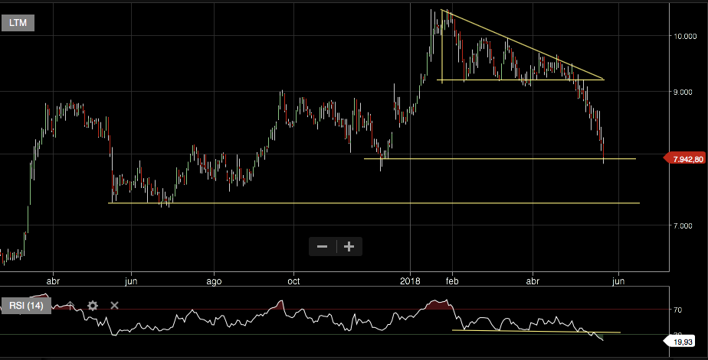The image size is (708, 360).
Task: Click the 2018 label on time axis
Action: [x=410, y=281]
